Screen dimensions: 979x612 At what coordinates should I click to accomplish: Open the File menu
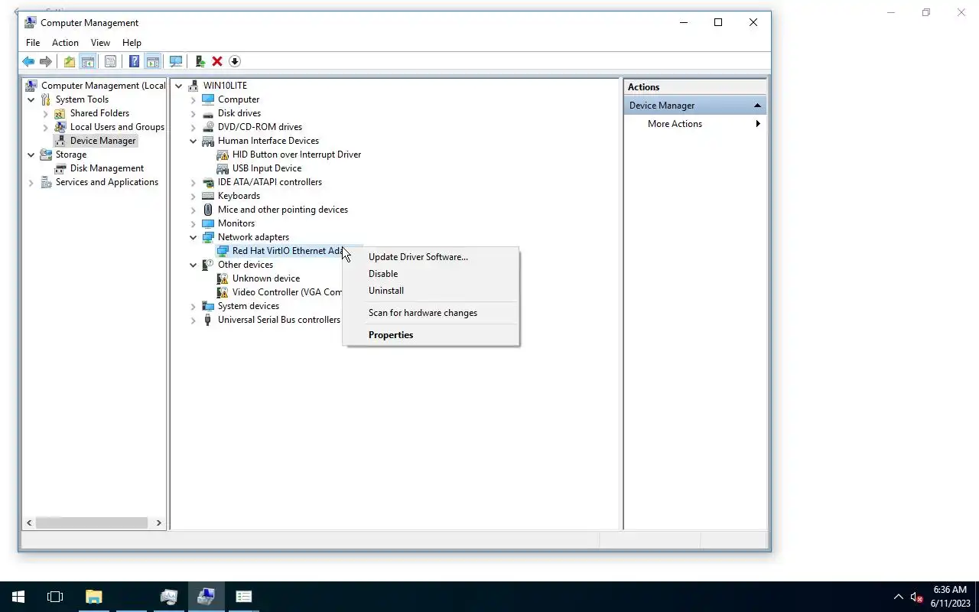tap(33, 43)
